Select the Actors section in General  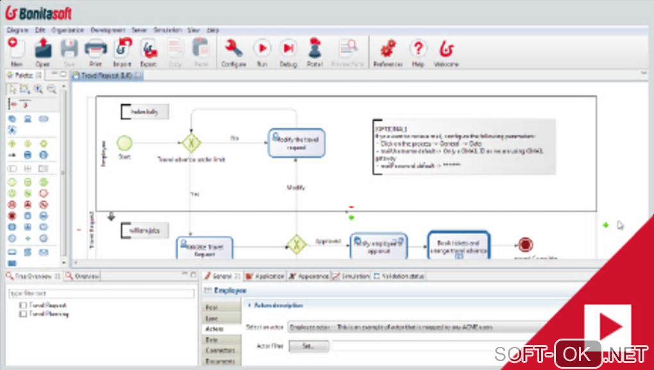point(221,329)
